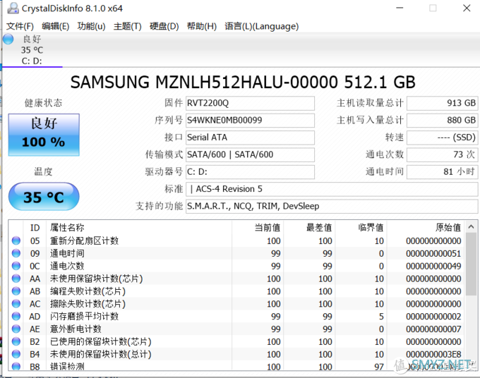
Task: Open the 语言(L)(Language) menu
Action: (262, 26)
